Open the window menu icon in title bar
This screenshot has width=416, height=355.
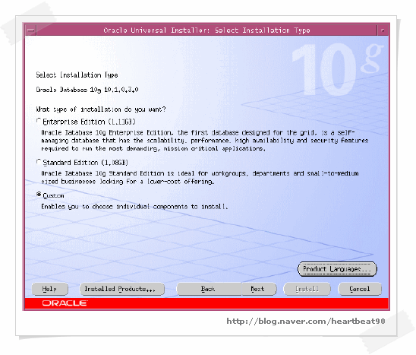[x=31, y=30]
